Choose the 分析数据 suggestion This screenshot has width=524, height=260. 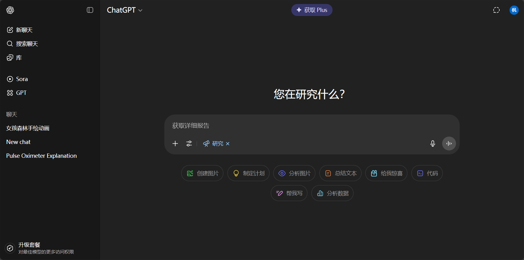[x=332, y=193]
